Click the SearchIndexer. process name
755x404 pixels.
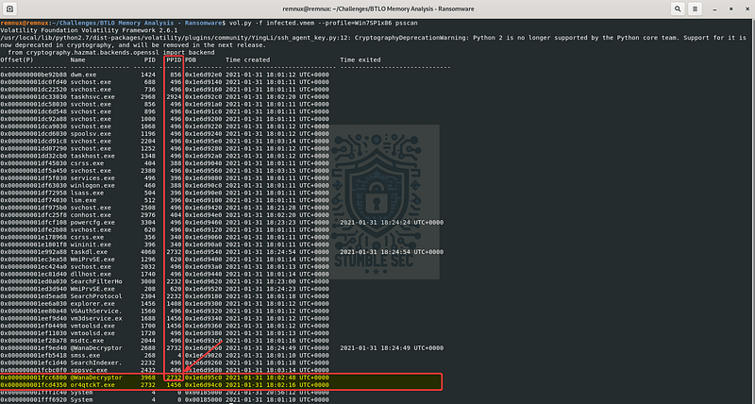pyautogui.click(x=96, y=362)
